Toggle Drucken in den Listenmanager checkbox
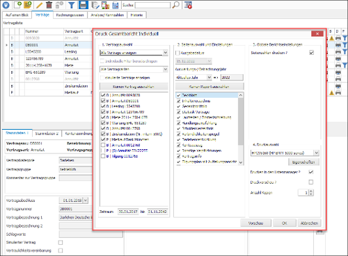Image resolution: width=348 pixels, height=256 pixels. (311, 172)
